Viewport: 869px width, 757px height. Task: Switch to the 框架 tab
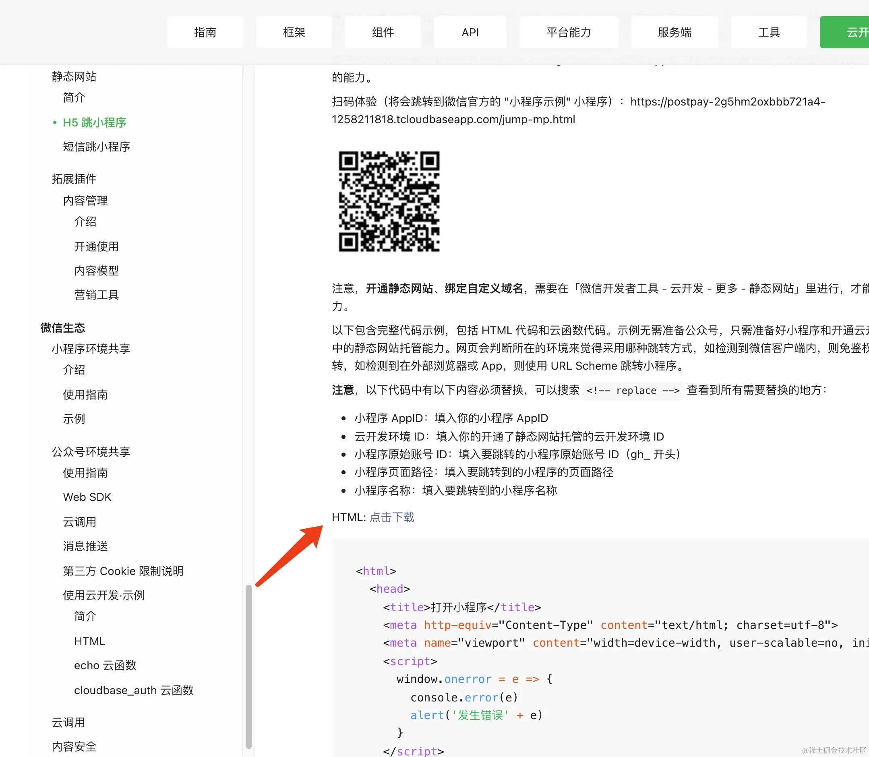click(x=294, y=32)
